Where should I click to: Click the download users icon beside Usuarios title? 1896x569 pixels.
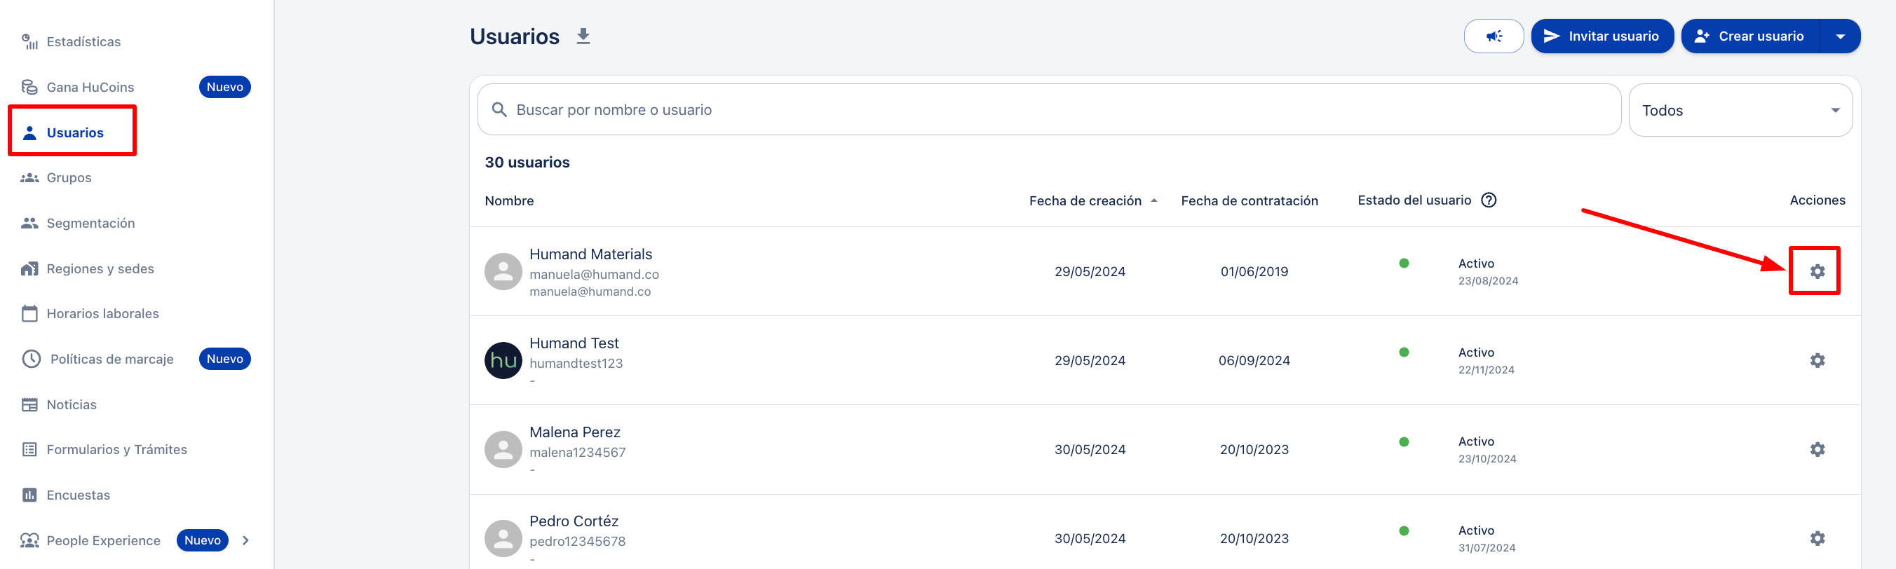click(583, 36)
